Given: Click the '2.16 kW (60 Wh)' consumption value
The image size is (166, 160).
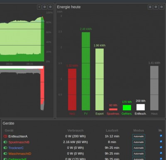Looking at the screenshot, I should pyautogui.click(x=76, y=142).
